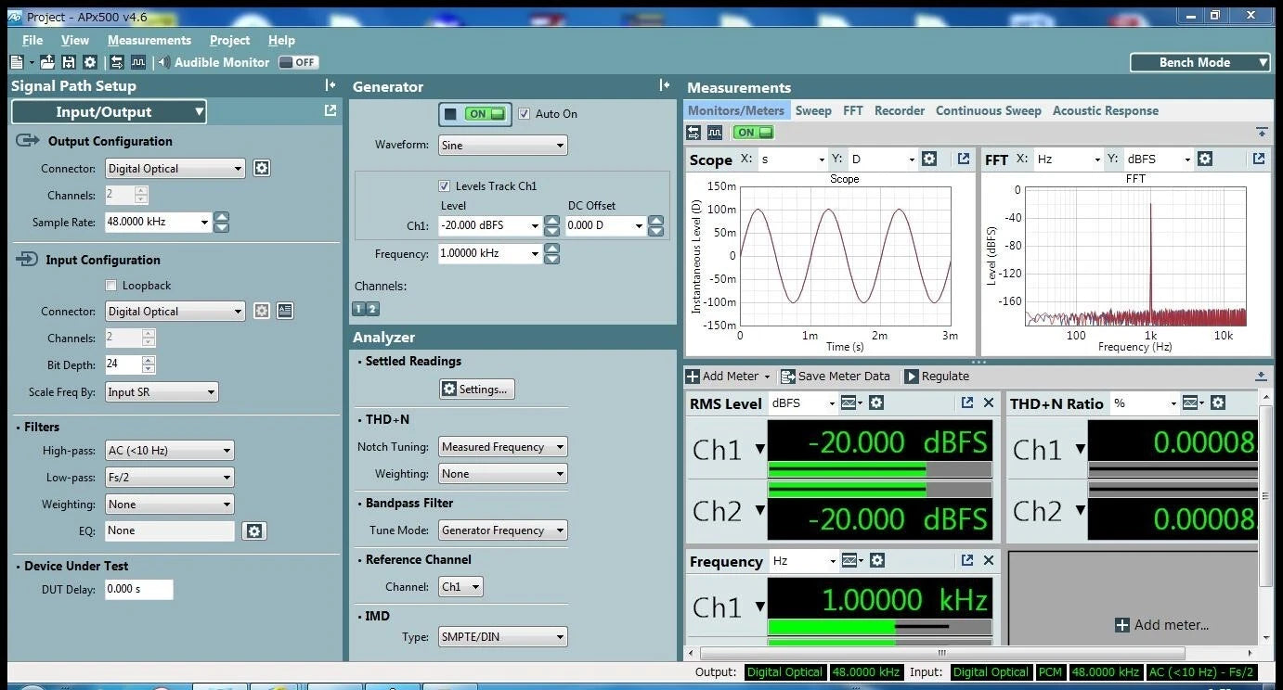
Task: Turn off the Generator ON toggle
Action: (x=474, y=113)
